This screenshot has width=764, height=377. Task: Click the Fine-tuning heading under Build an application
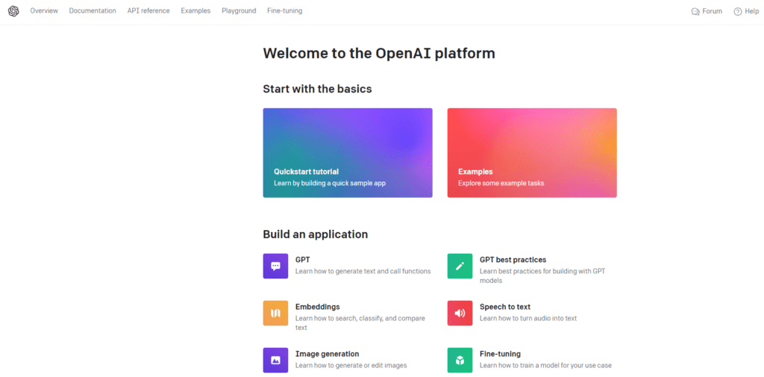pyautogui.click(x=501, y=354)
